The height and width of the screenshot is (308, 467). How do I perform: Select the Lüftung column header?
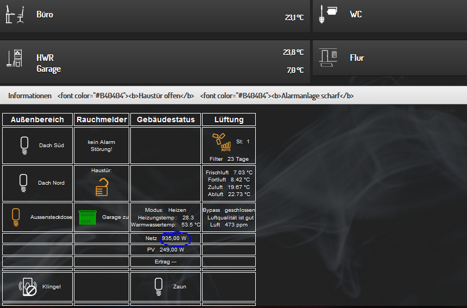(229, 120)
